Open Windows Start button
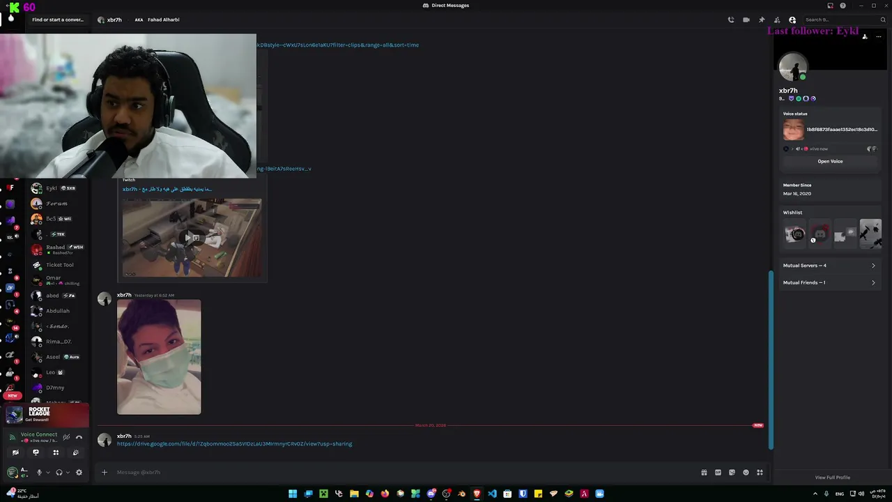892x502 pixels. pyautogui.click(x=293, y=494)
